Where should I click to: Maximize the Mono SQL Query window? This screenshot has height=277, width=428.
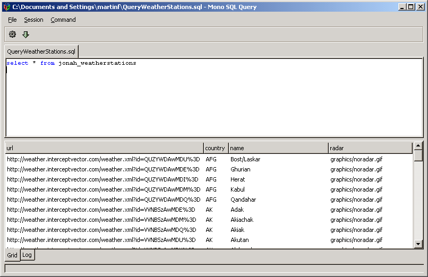pos(411,7)
